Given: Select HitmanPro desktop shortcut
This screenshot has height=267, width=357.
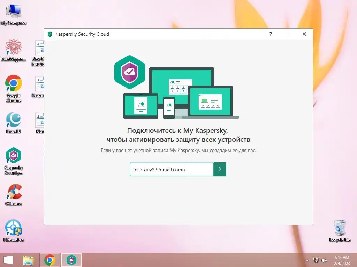Looking at the screenshot, I should pos(14,231).
